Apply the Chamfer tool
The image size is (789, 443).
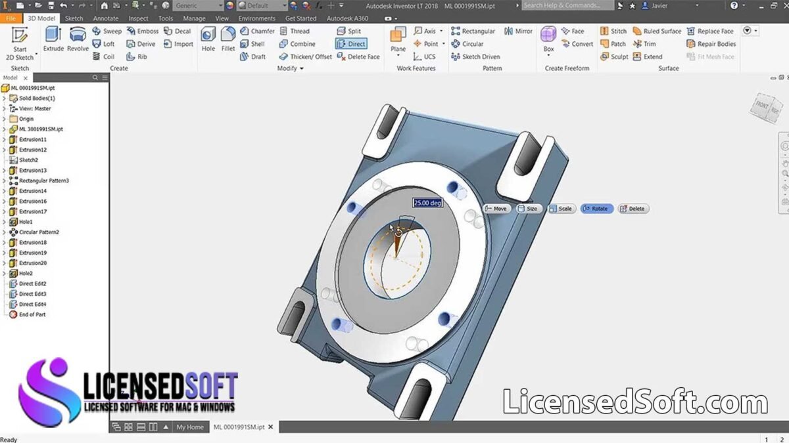[258, 31]
